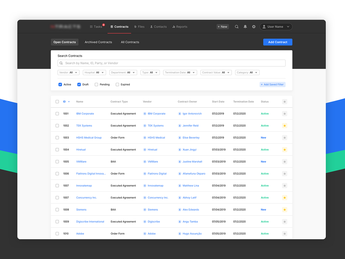Click the plus icon on Add Saved Filter
Image resolution: width=345 pixels, height=259 pixels.
(x=262, y=84)
